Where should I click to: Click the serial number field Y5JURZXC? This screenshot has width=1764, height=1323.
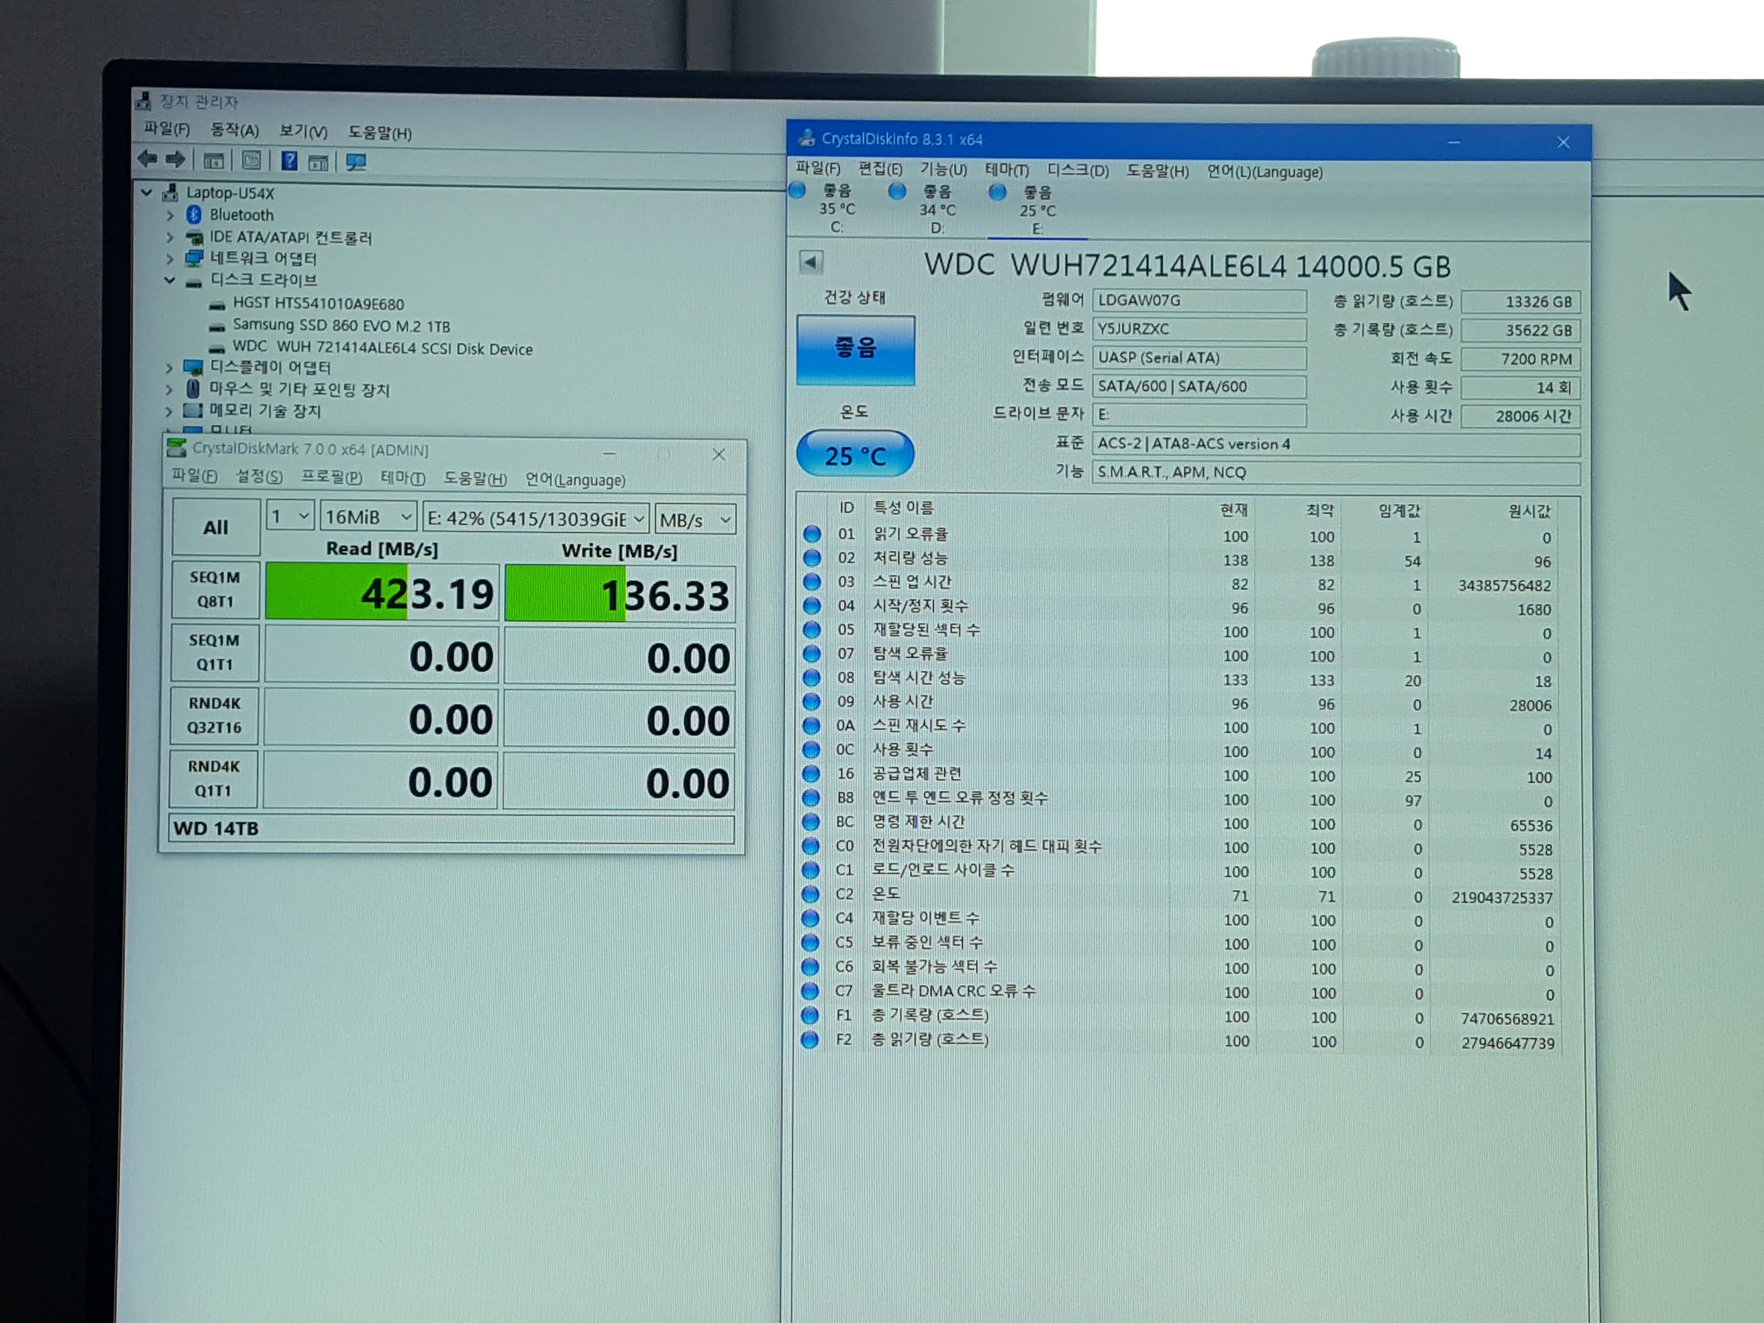1199,329
